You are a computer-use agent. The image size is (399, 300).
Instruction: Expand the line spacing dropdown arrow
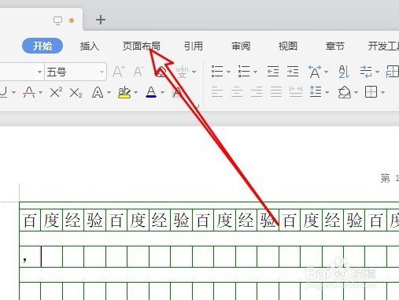(x=327, y=92)
